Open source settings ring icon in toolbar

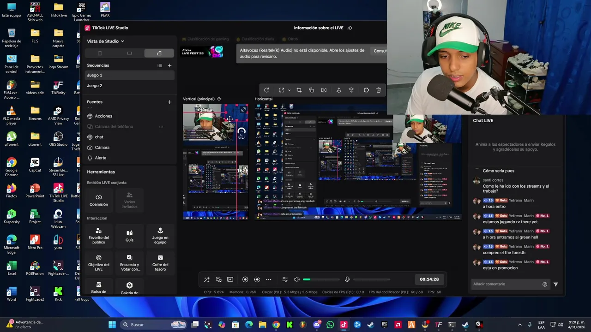pos(366,90)
